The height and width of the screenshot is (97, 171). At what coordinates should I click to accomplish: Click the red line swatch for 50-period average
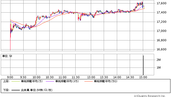coord(88,81)
